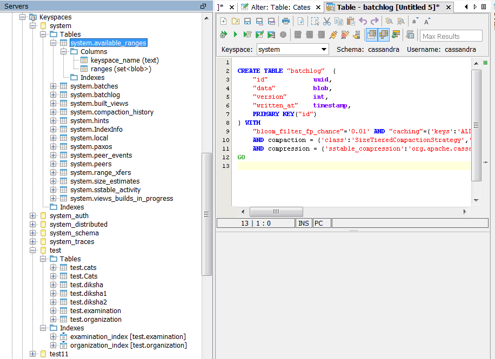The height and width of the screenshot is (359, 495).
Task: Select organization_index in the Indexes folder
Action: coord(128,346)
